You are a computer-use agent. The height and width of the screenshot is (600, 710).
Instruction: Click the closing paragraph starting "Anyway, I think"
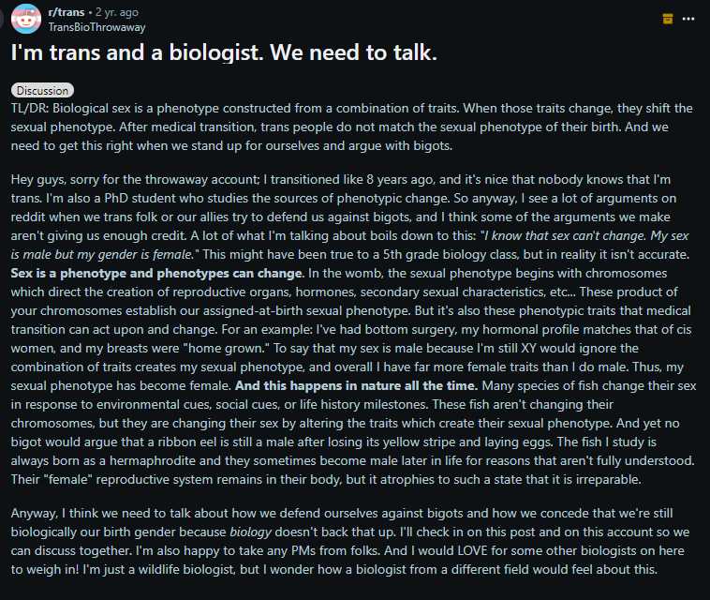[354, 541]
